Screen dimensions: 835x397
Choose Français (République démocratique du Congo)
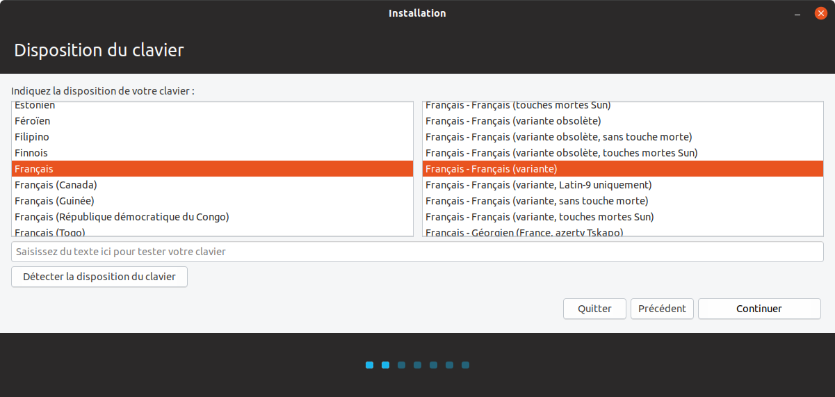(x=122, y=217)
